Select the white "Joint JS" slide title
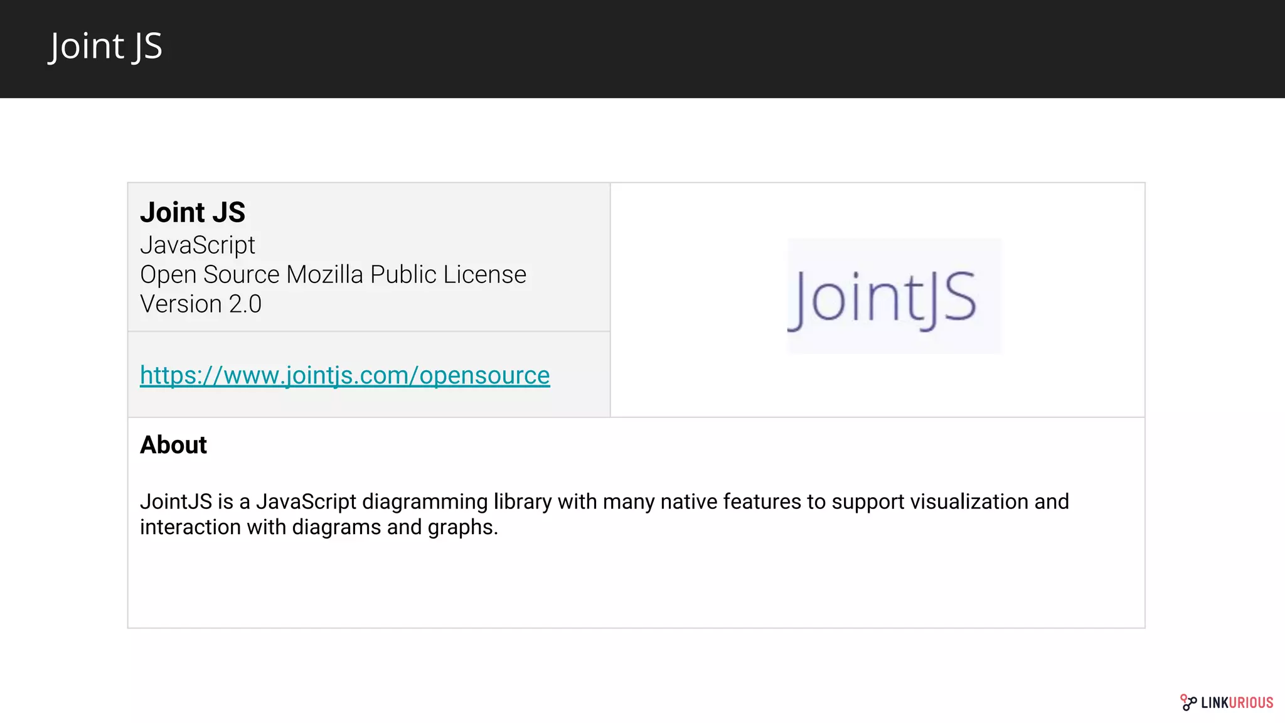Viewport: 1285px width, 723px height. (105, 46)
